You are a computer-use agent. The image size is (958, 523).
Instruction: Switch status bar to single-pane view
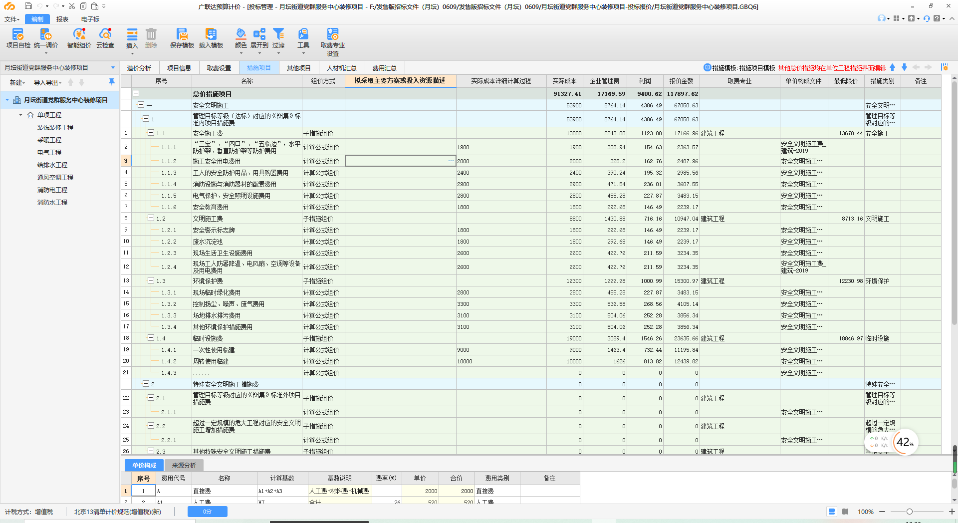pyautogui.click(x=832, y=512)
